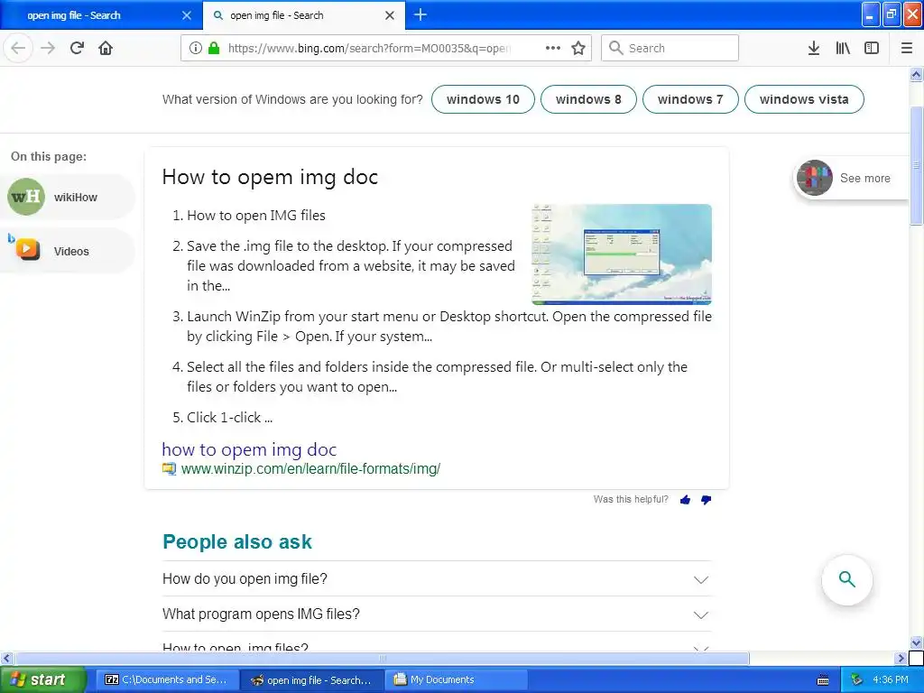Jump to the Videos section

(x=68, y=251)
